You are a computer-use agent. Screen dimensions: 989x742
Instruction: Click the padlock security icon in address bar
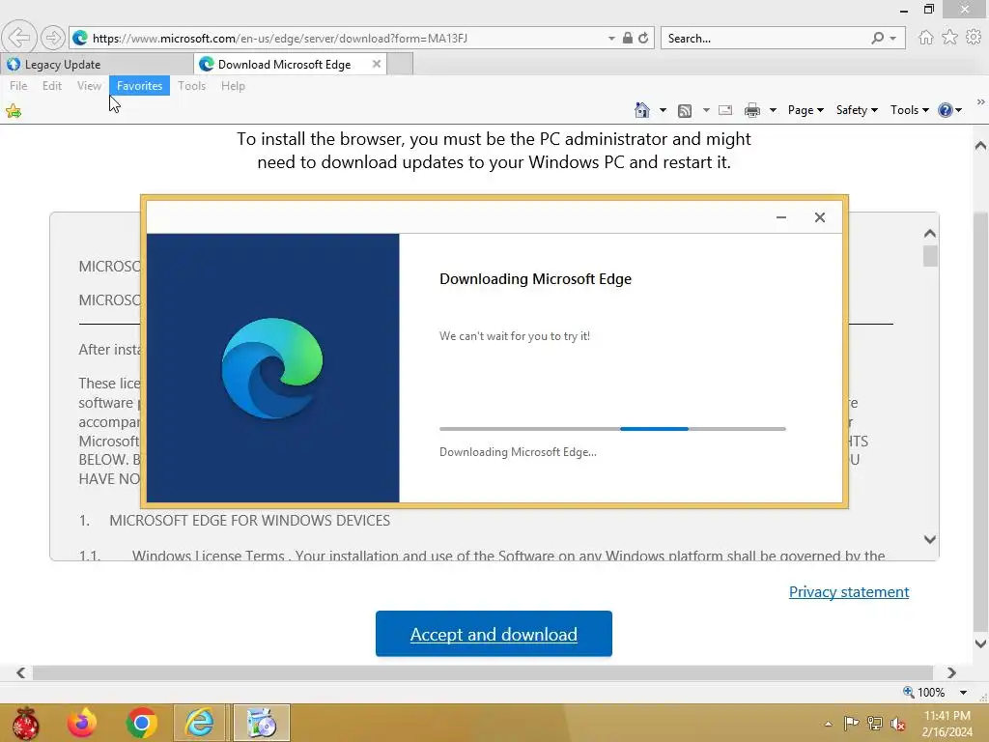pyautogui.click(x=627, y=38)
